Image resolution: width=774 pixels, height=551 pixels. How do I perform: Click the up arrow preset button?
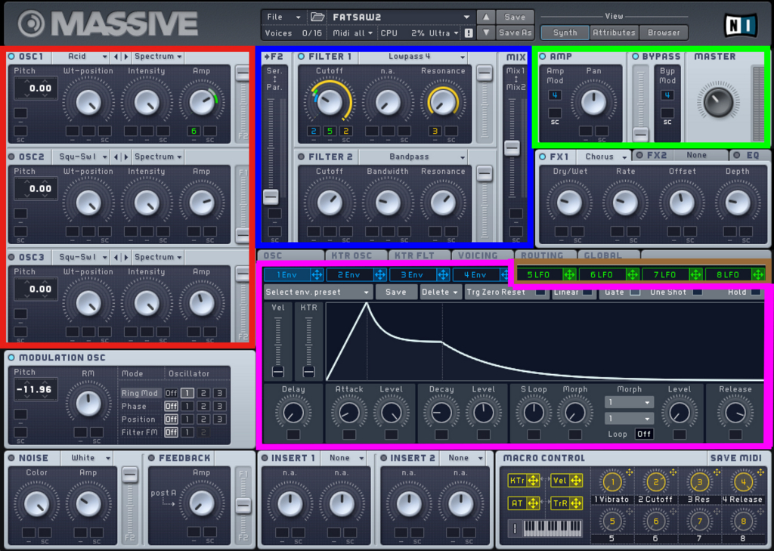pyautogui.click(x=486, y=17)
